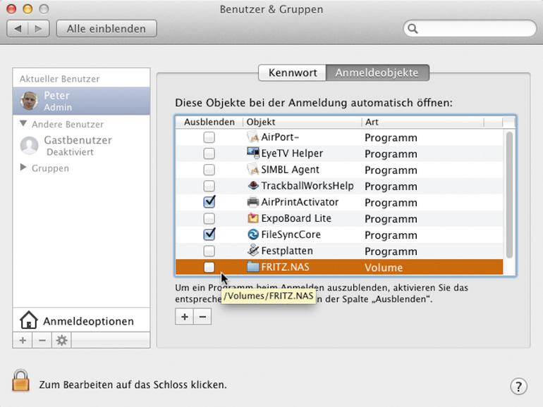This screenshot has width=543, height=407.
Task: Click Peter's user avatar picture
Action: coord(29,101)
